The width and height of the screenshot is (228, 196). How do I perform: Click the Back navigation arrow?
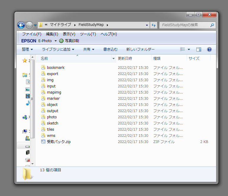click(21, 25)
